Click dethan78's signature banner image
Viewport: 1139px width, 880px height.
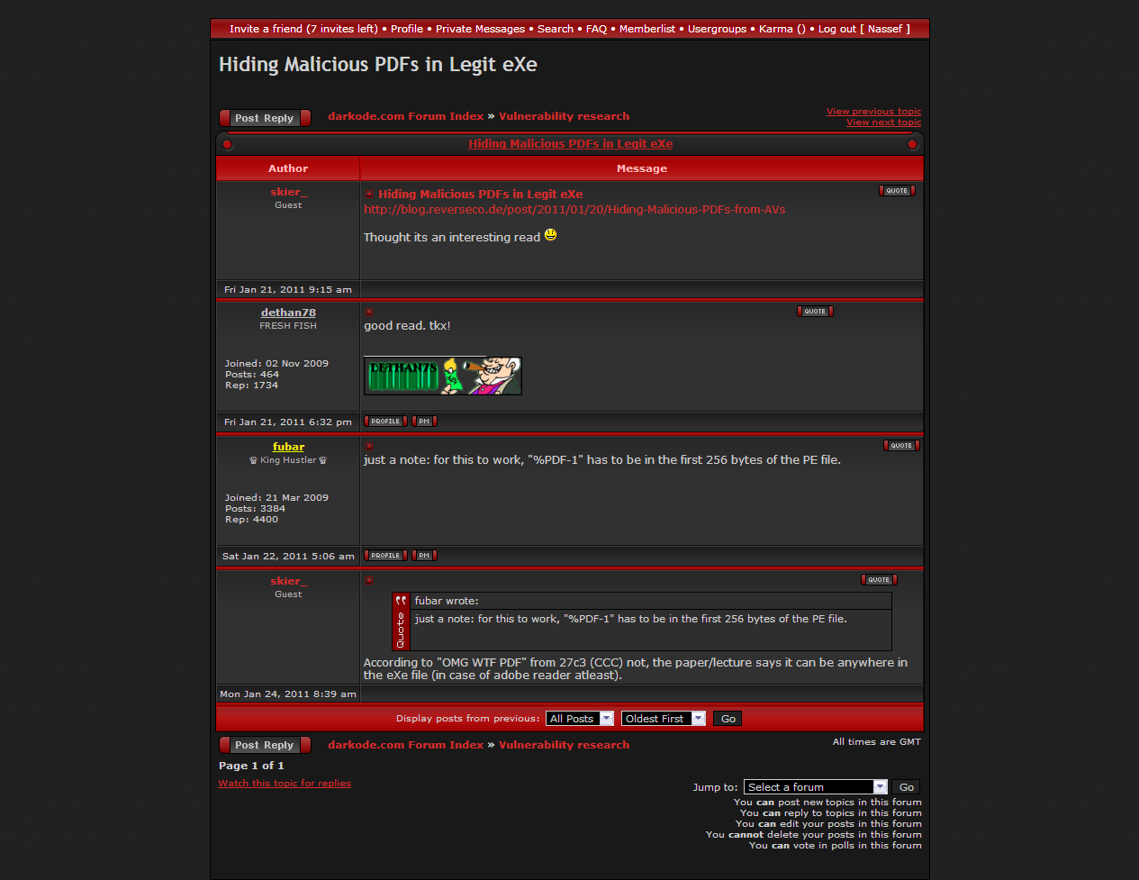point(442,376)
